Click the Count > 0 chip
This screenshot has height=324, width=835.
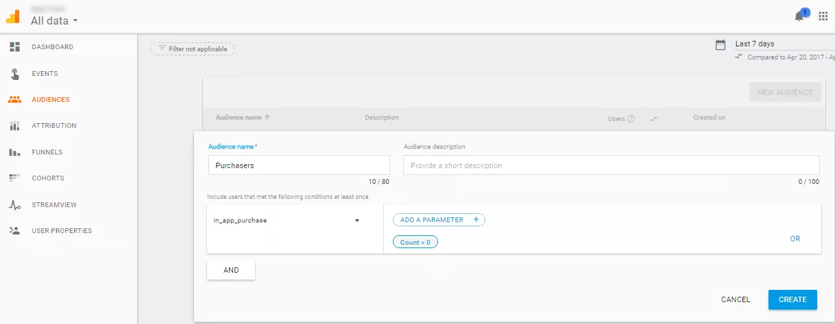click(x=415, y=242)
